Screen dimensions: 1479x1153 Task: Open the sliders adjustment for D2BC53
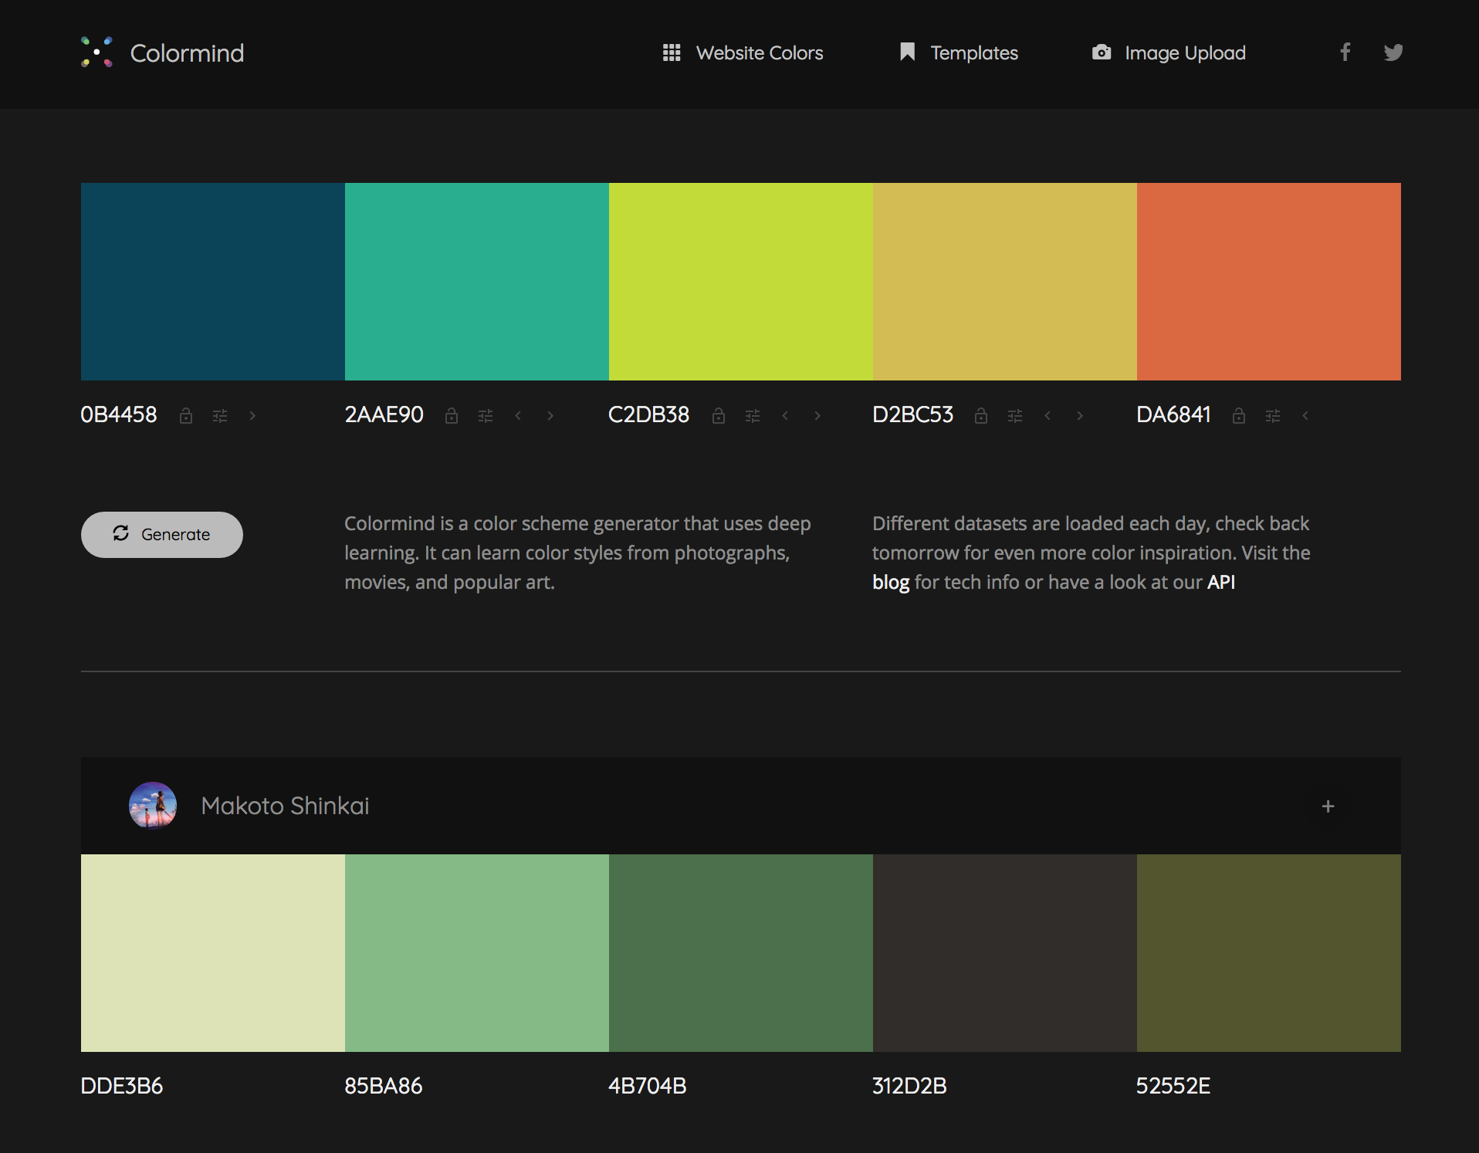tap(1015, 415)
